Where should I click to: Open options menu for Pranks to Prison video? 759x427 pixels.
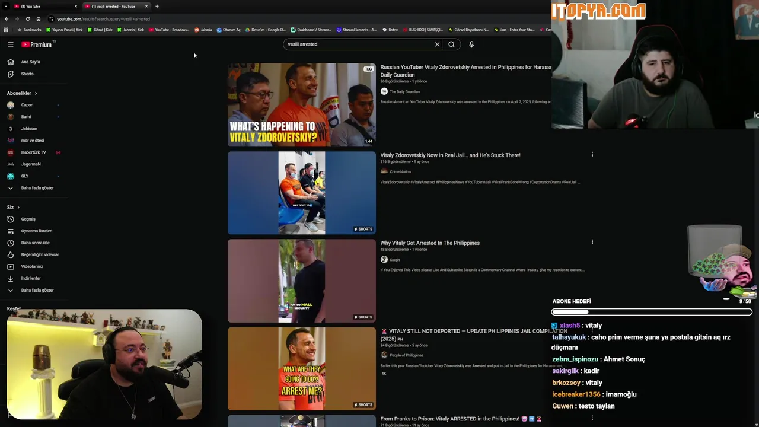[592, 418]
